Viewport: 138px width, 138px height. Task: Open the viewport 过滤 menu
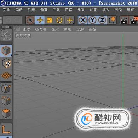(x=80, y=29)
